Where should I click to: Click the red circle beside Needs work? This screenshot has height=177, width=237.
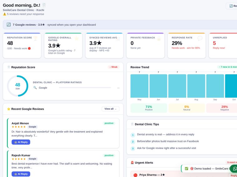(29, 48)
